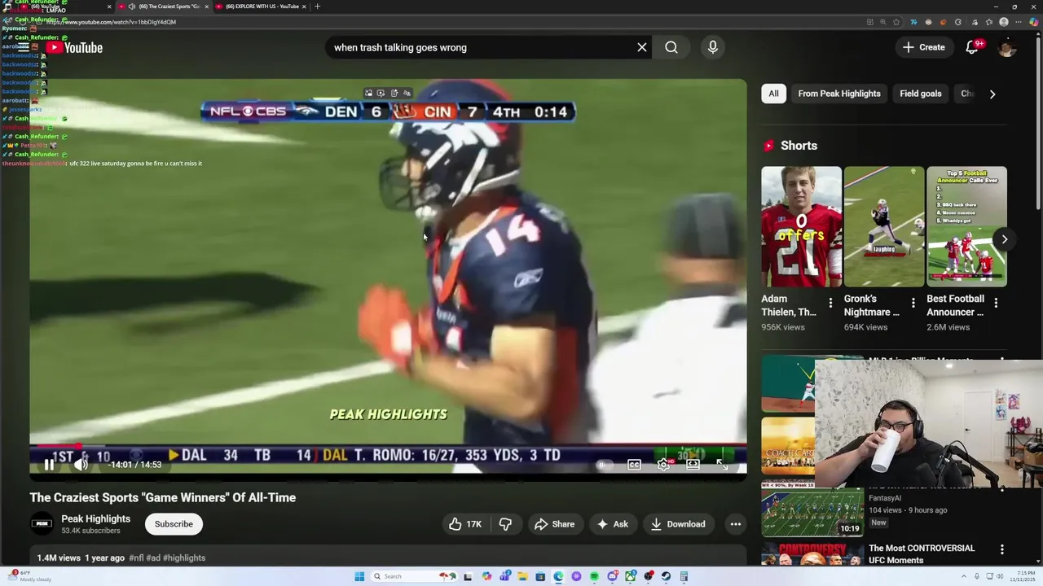Show the next Shorts in the shelf

pos(1004,239)
